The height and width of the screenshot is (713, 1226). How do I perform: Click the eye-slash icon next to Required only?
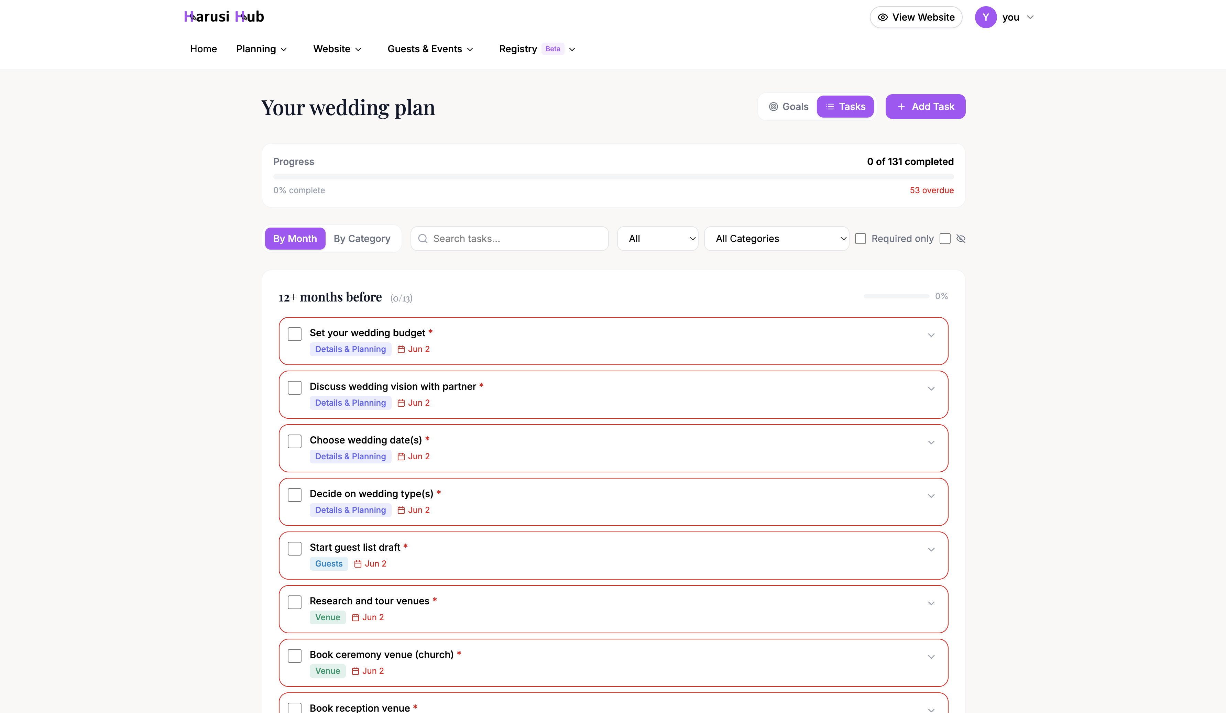pos(961,238)
